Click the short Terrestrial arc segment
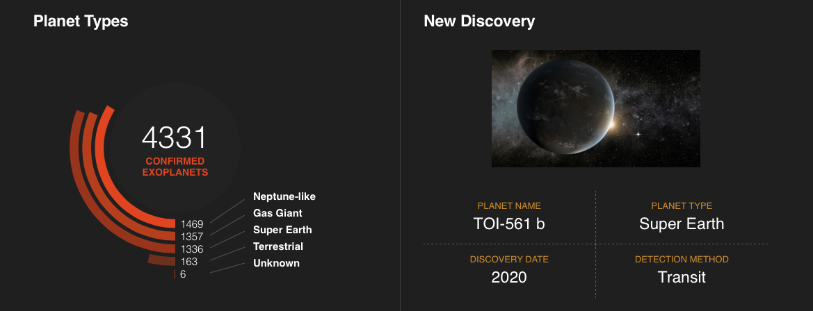 tap(161, 260)
